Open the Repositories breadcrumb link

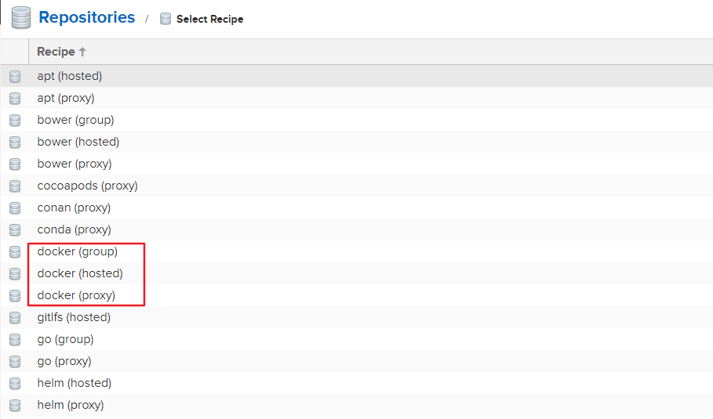click(86, 17)
